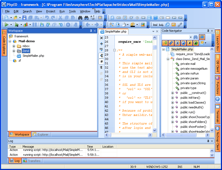Open the DB Client side panel
Viewport: 222px width, 170px height.
pos(218,64)
